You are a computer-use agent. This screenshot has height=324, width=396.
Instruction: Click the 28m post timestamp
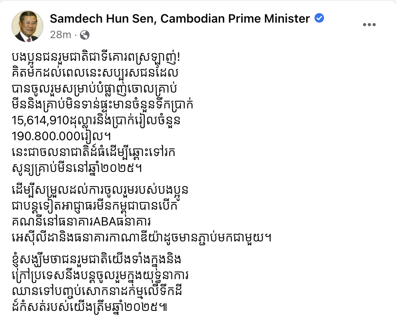tap(60, 35)
